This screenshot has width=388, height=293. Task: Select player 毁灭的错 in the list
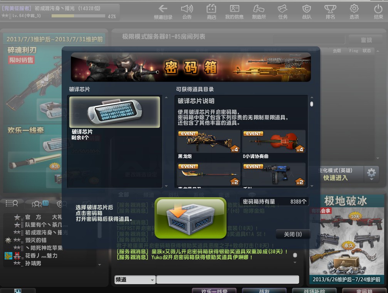[36, 240]
